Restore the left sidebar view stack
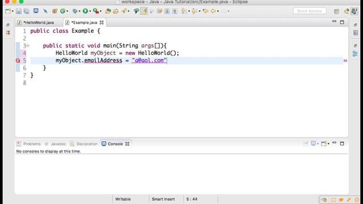Image resolution: width=363 pixels, height=204 pixels. pyautogui.click(x=8, y=25)
